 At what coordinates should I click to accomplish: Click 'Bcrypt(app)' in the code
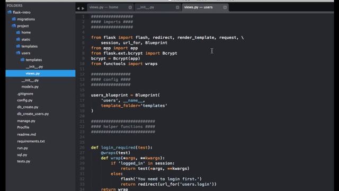point(127,58)
